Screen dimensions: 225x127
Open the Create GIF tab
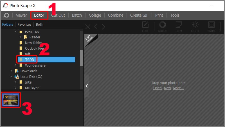coord(139,15)
